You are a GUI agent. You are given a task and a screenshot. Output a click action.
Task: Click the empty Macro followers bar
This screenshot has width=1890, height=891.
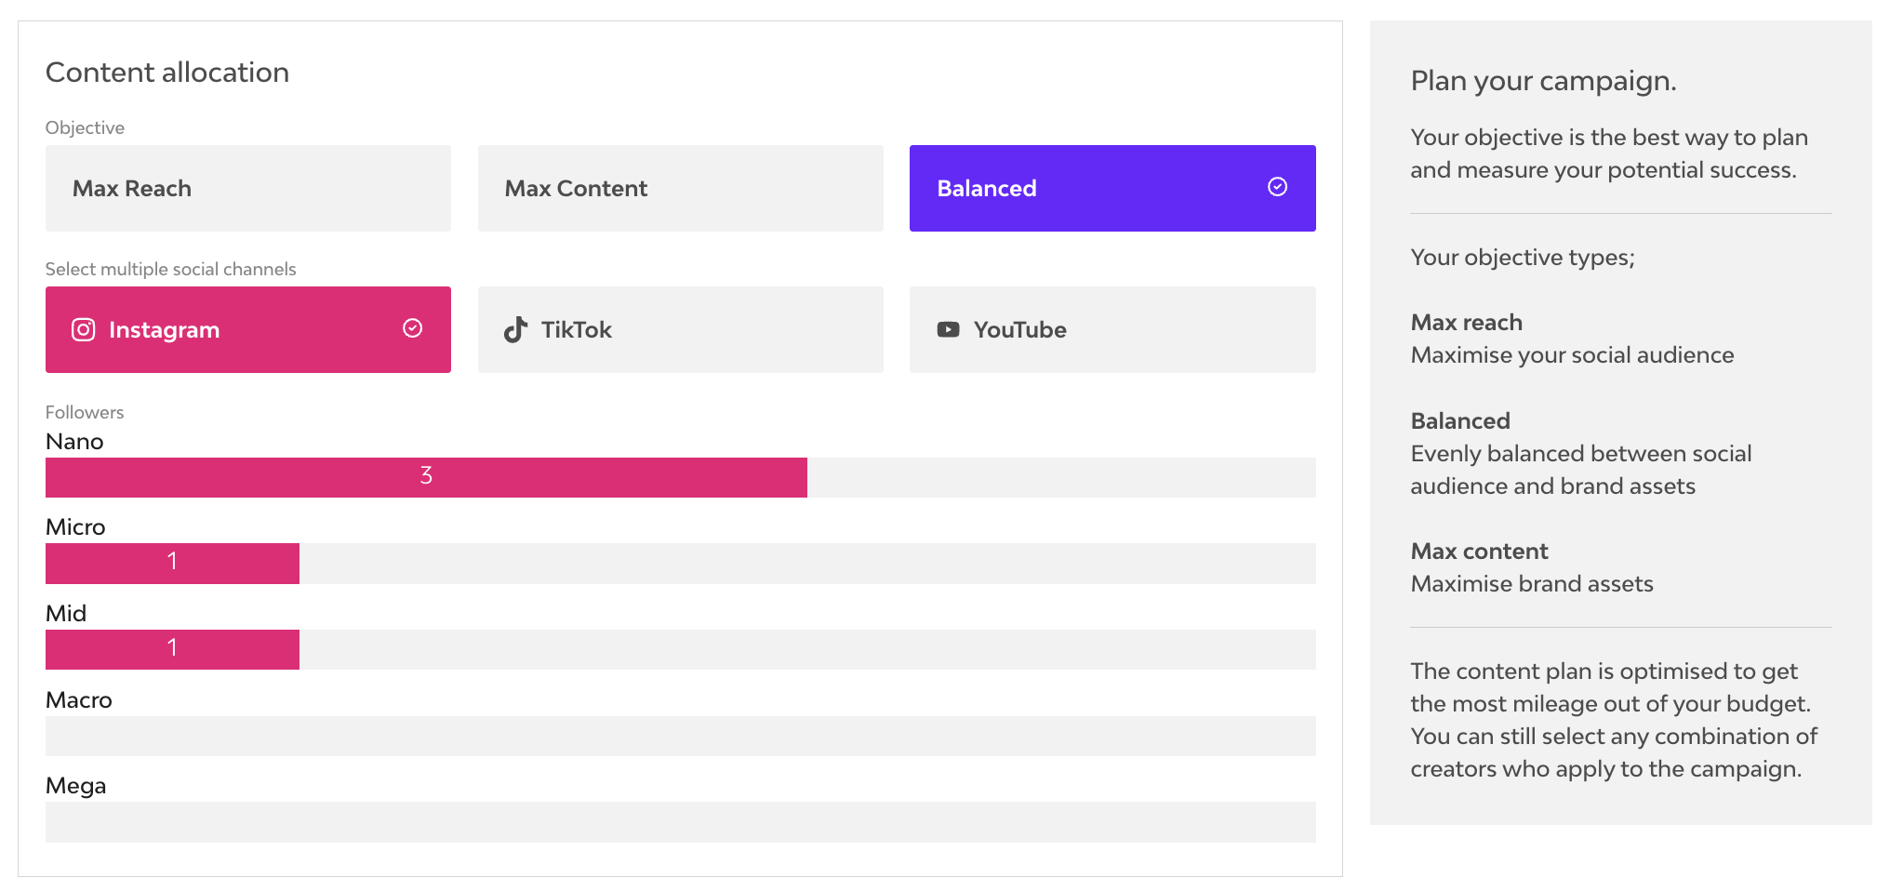pyautogui.click(x=680, y=736)
